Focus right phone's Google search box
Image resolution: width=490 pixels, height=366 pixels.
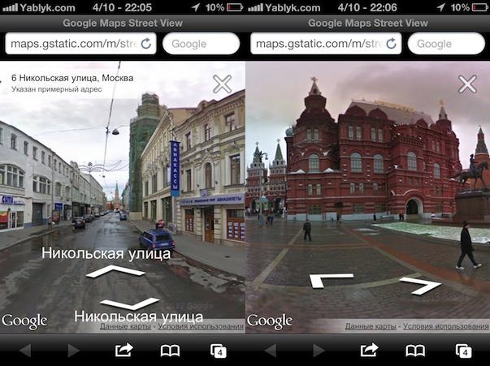pyautogui.click(x=447, y=44)
